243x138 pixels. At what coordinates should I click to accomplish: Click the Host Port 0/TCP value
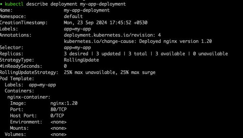57,116
